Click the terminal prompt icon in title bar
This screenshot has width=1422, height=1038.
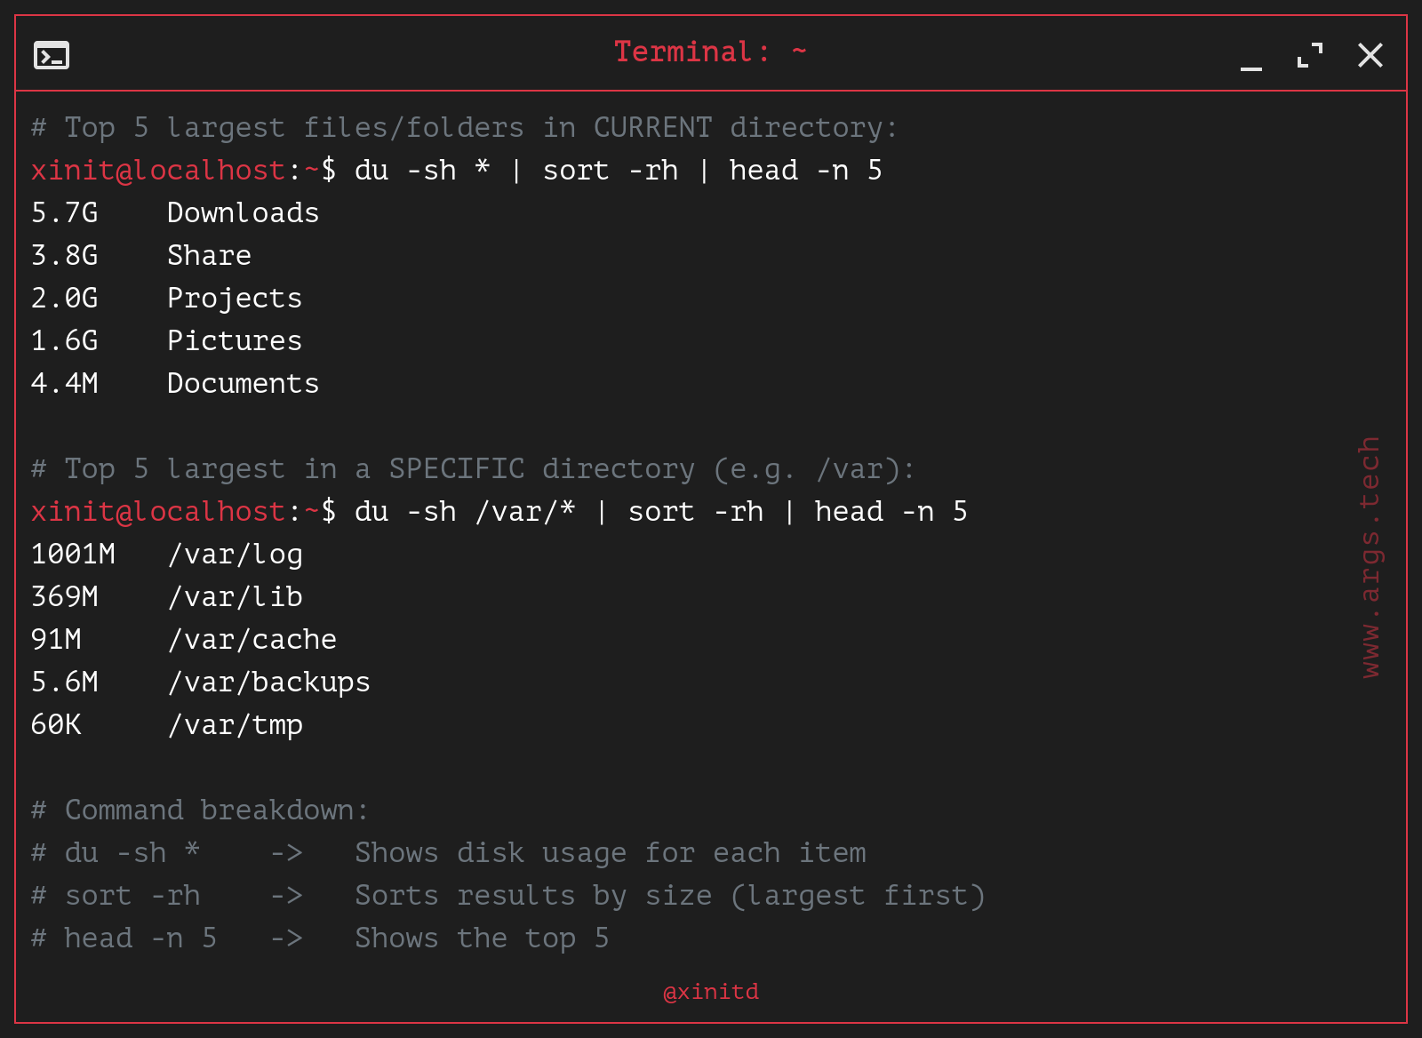52,55
